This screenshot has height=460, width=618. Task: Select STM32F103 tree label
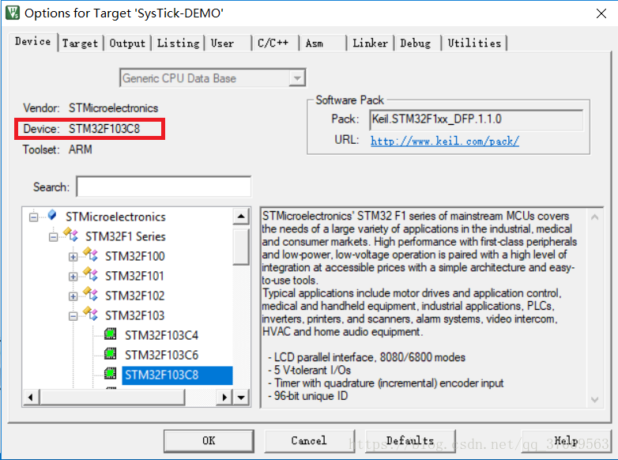[x=135, y=315]
